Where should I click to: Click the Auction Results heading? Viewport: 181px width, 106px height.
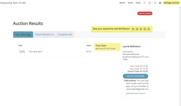click(x=28, y=23)
